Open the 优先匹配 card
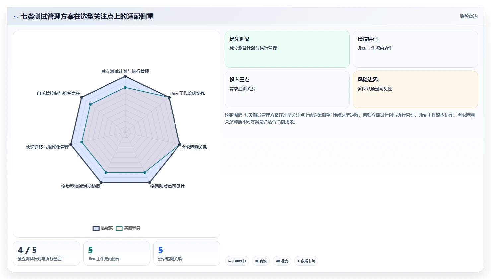This screenshot has height=279, width=491. coord(287,49)
